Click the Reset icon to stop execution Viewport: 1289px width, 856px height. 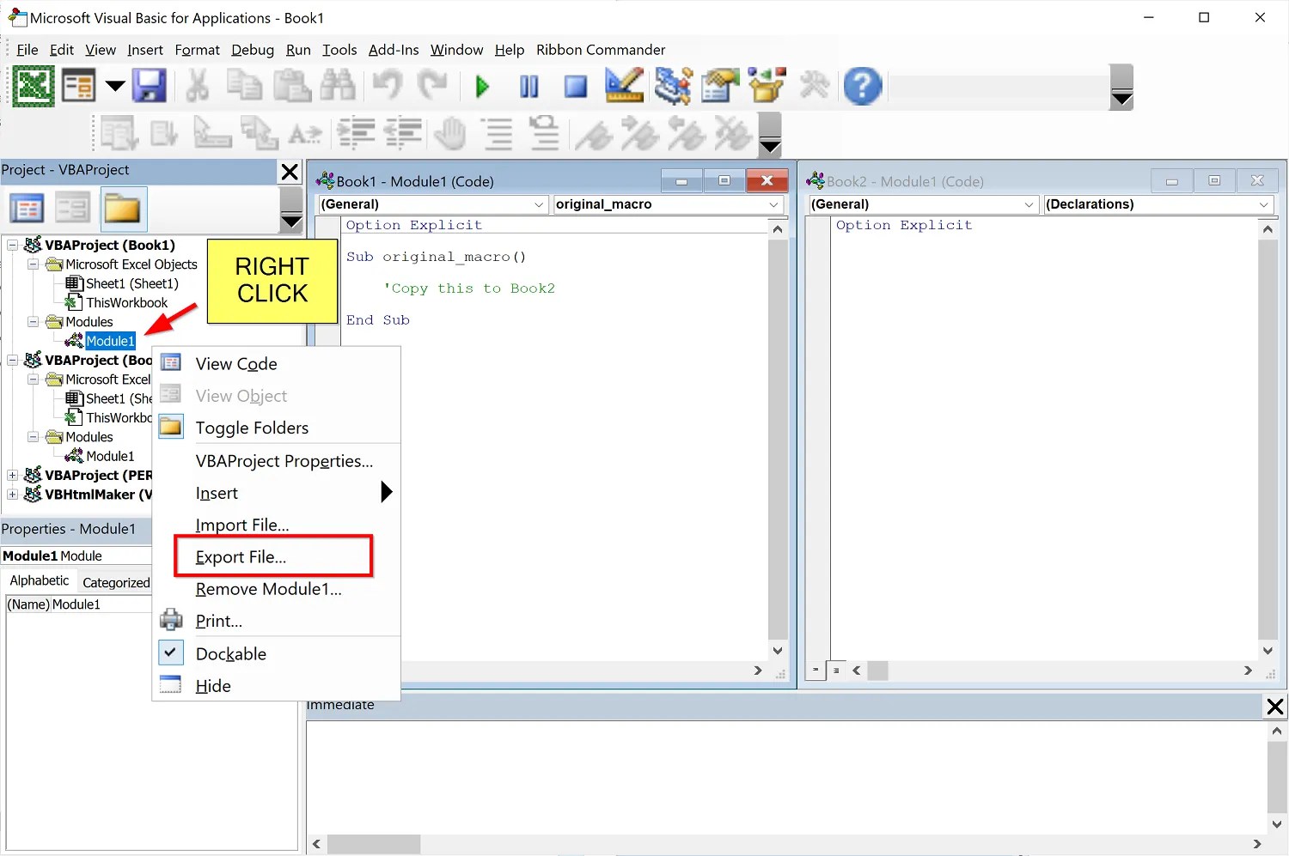click(x=576, y=86)
